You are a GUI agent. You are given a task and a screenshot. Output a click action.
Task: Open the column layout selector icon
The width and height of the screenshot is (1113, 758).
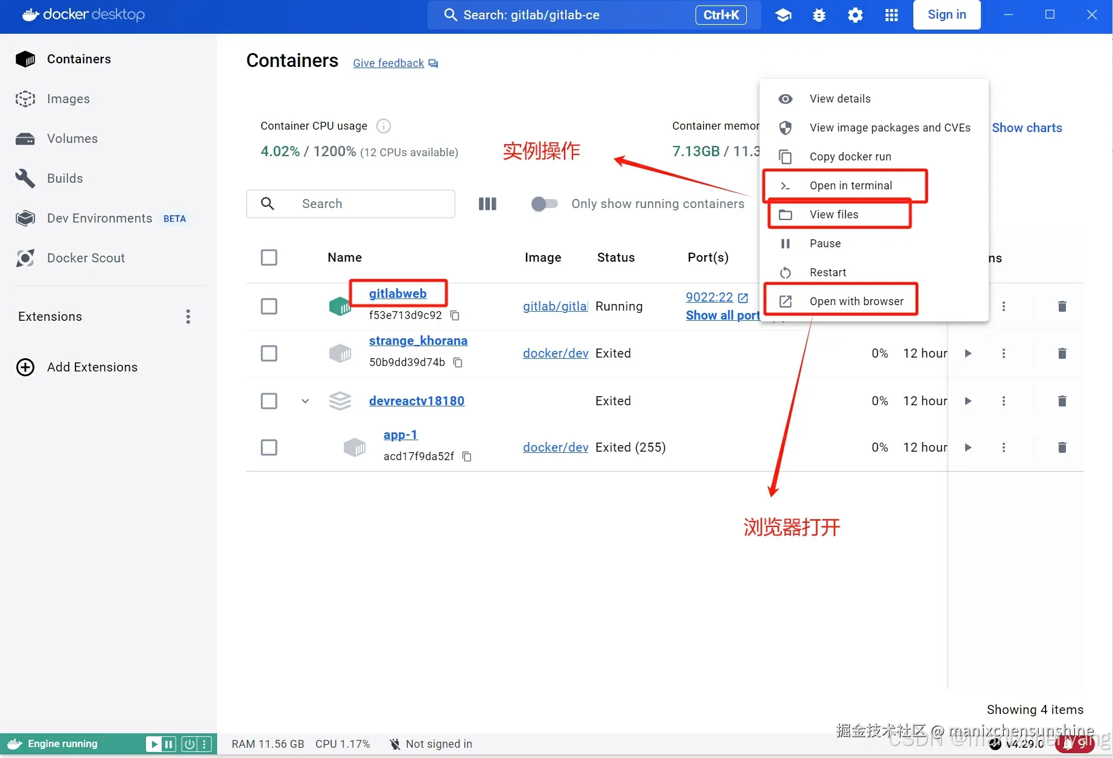click(487, 204)
